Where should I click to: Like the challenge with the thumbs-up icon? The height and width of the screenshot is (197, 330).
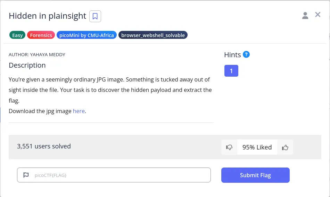tap(285, 147)
